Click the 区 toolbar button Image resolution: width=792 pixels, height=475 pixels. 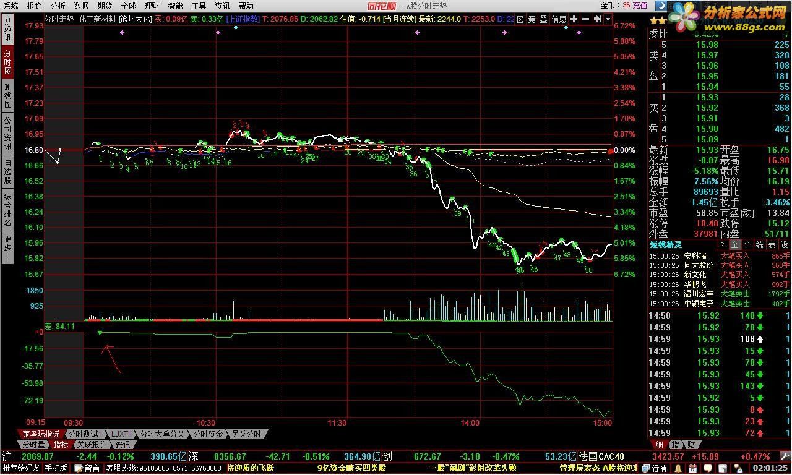pos(520,19)
